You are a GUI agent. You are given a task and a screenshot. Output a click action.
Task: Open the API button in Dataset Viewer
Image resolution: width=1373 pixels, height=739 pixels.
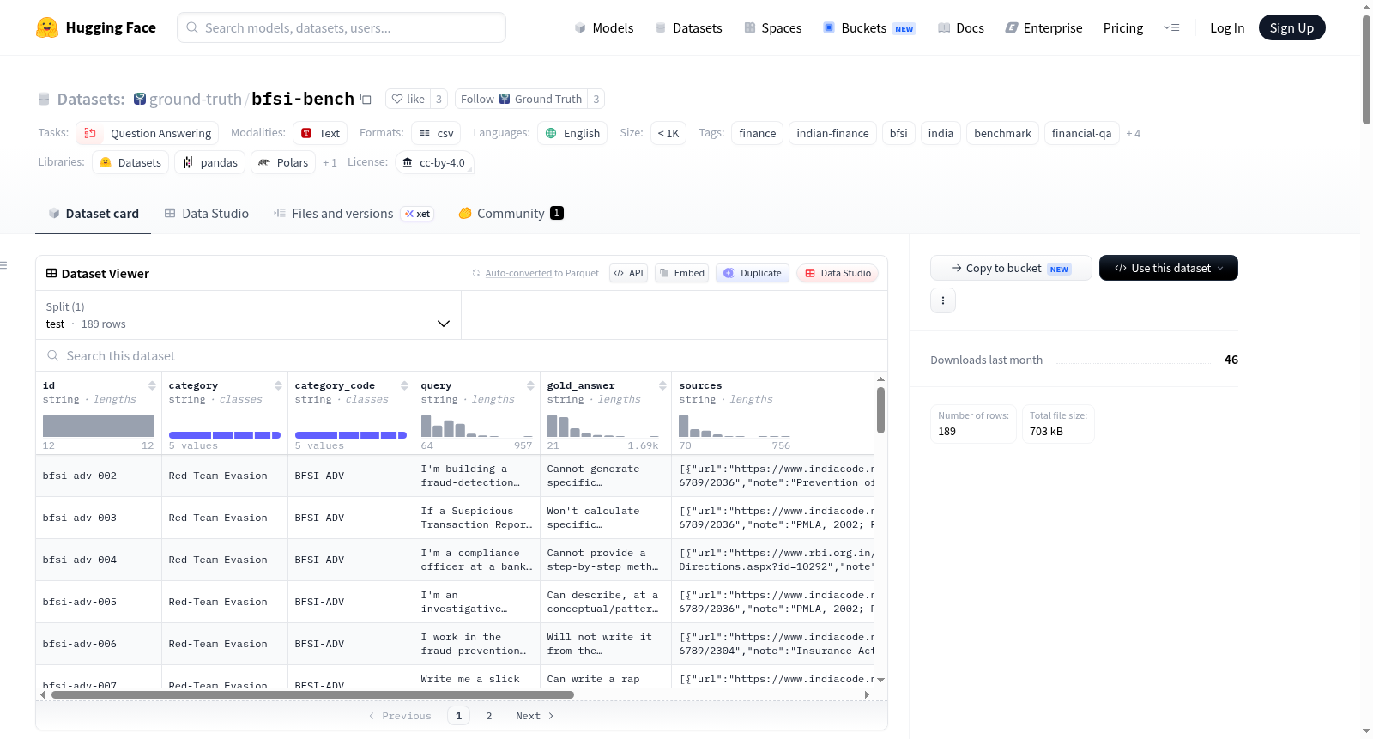[628, 273]
